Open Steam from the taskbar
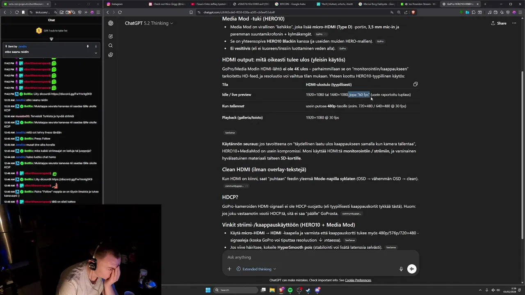Screen dimensions: 525x295 308,290
